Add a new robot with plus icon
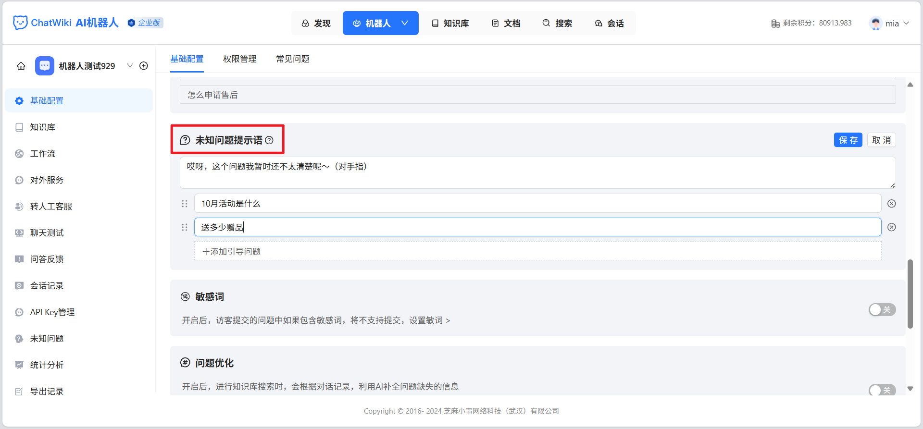Image resolution: width=923 pixels, height=429 pixels. (144, 66)
